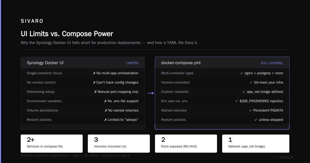Click the 'docker-compose.yml' card title
The height and width of the screenshot is (163, 310).
click(x=181, y=63)
